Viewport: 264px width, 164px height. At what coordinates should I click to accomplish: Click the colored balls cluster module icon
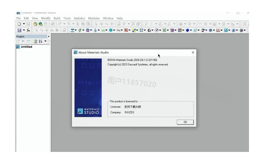[x=134, y=30]
